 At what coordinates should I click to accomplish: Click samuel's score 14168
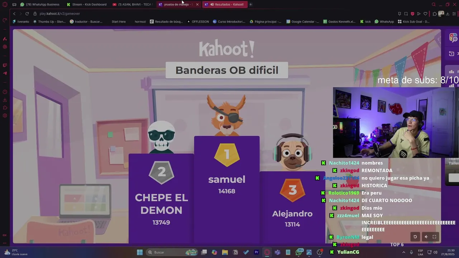[227, 191]
